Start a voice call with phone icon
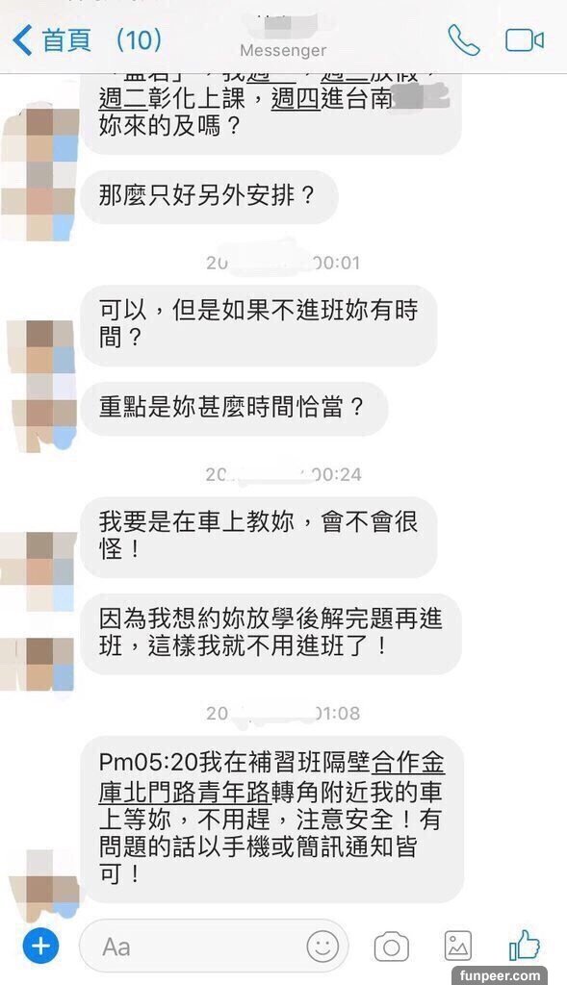Screen dimensions: 567x985 pyautogui.click(x=464, y=40)
